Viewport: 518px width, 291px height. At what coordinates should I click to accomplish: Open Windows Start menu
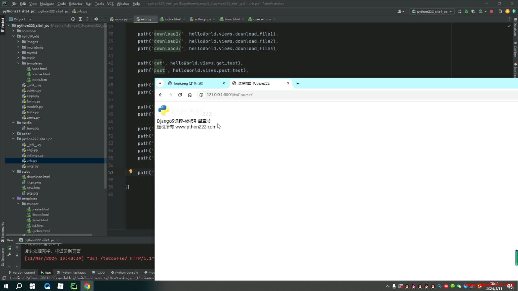tap(6, 286)
